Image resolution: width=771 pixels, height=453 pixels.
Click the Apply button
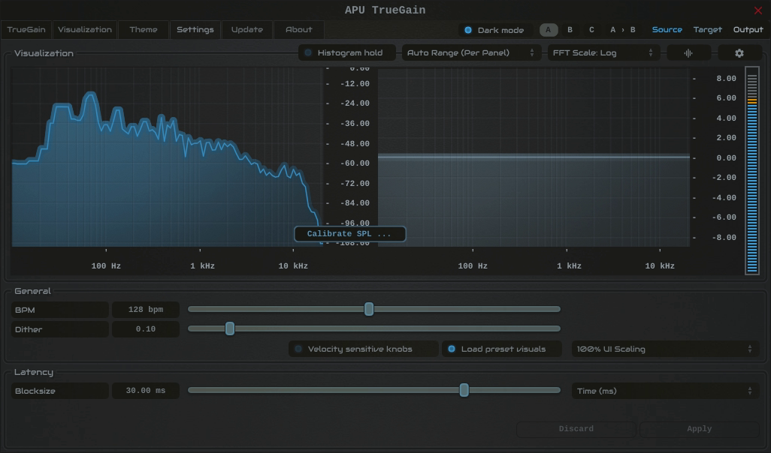[699, 429]
